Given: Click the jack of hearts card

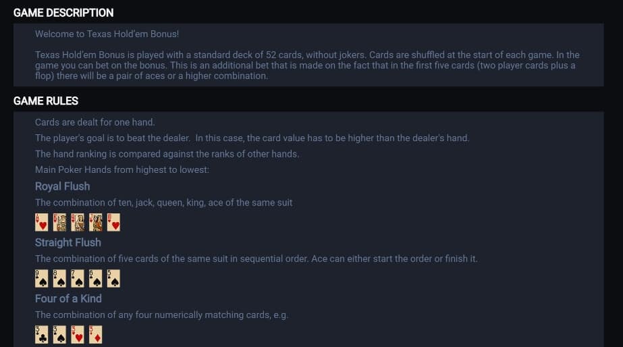Looking at the screenshot, I should click(x=95, y=223).
